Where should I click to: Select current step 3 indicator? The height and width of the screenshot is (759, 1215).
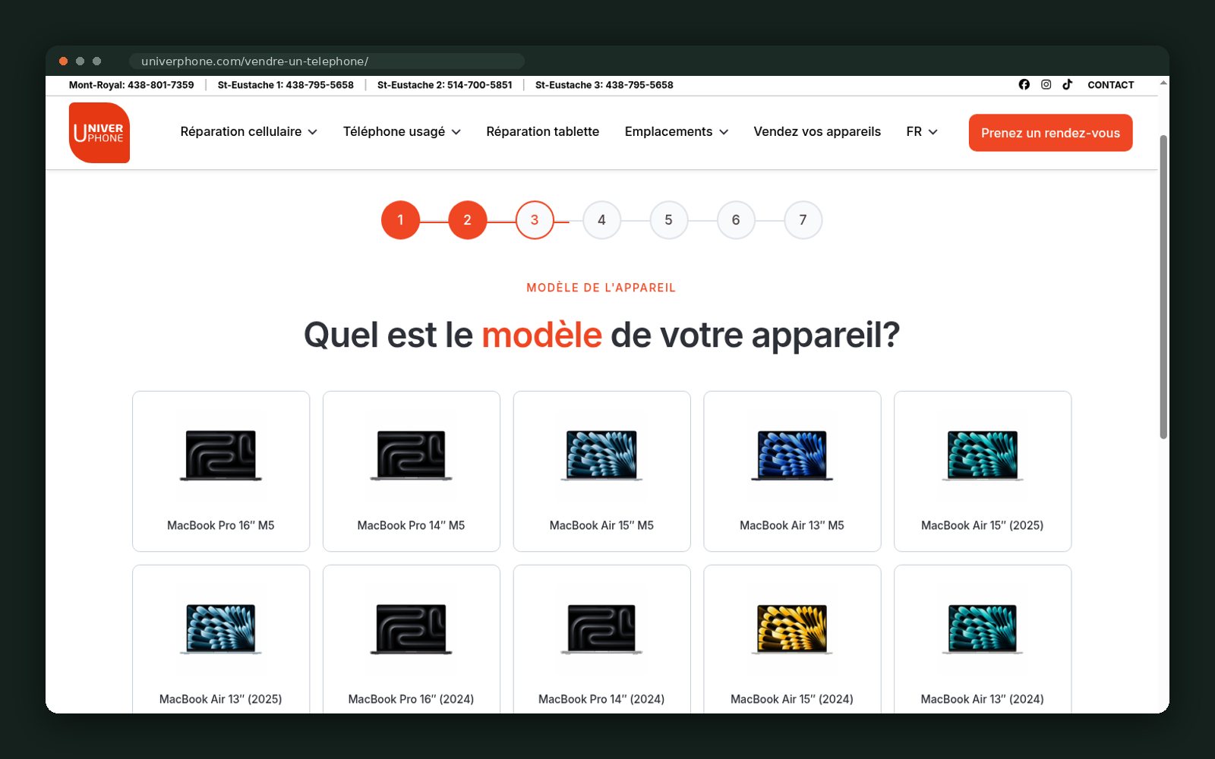[x=535, y=220]
